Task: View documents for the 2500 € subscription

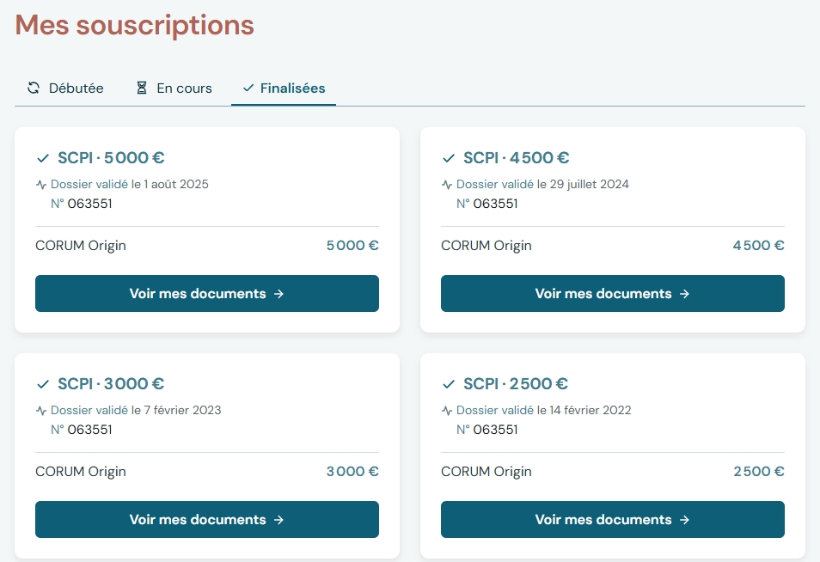Action: (612, 519)
